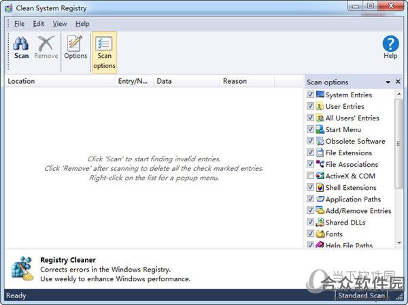Click the Fonts folder icon
This screenshot has width=408, height=305.
click(320, 234)
